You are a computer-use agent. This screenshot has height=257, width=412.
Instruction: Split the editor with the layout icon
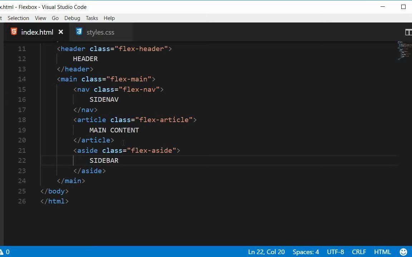[408, 32]
